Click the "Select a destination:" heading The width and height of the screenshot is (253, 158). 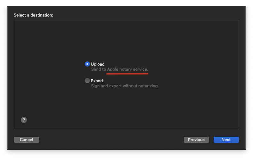coord(33,15)
